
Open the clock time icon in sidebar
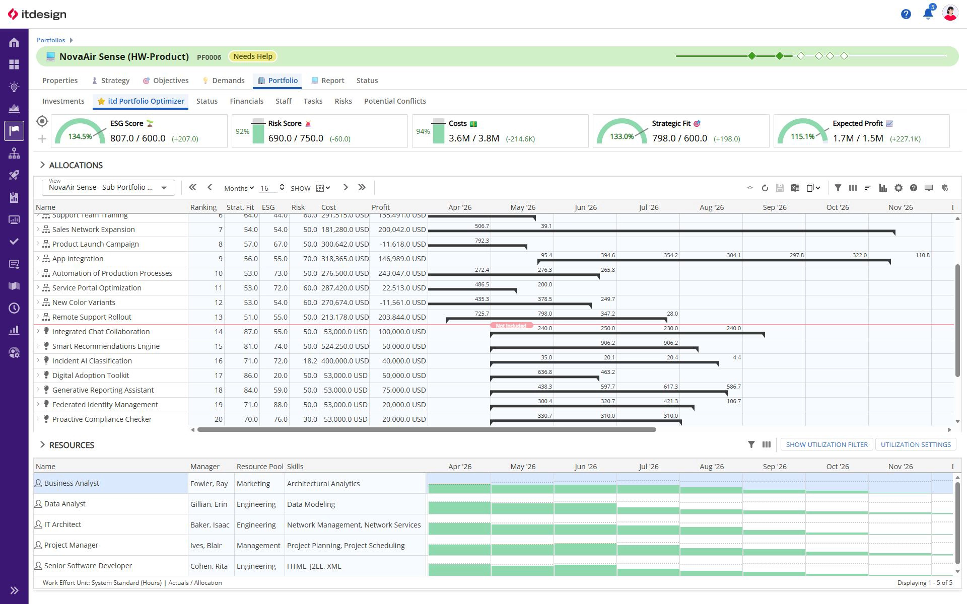point(14,308)
